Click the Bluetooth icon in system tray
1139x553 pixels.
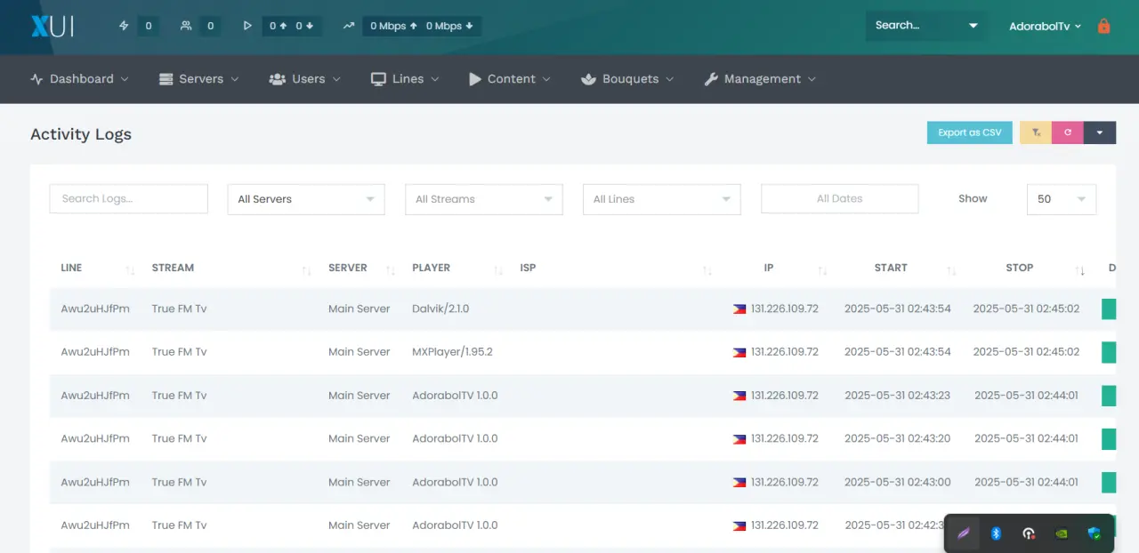[997, 533]
